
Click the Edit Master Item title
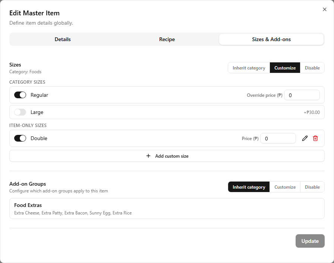point(35,13)
